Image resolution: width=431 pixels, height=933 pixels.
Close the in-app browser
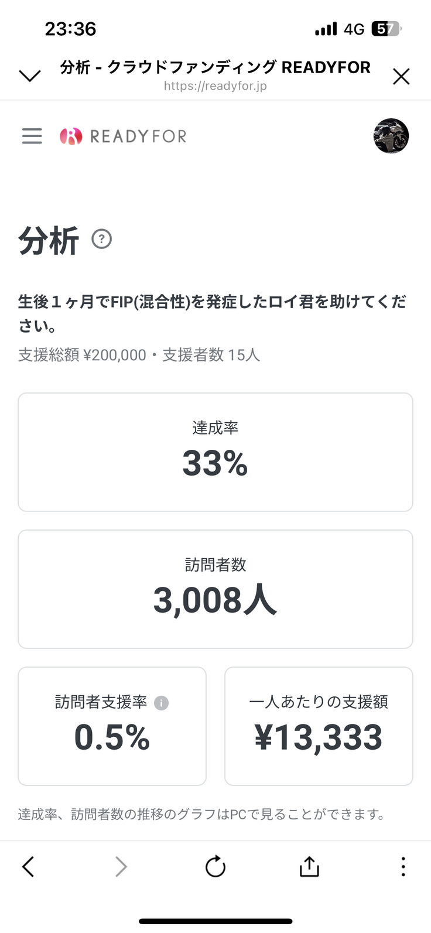click(401, 76)
